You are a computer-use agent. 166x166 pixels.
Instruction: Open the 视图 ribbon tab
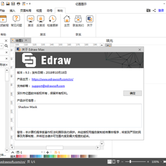[39, 11]
